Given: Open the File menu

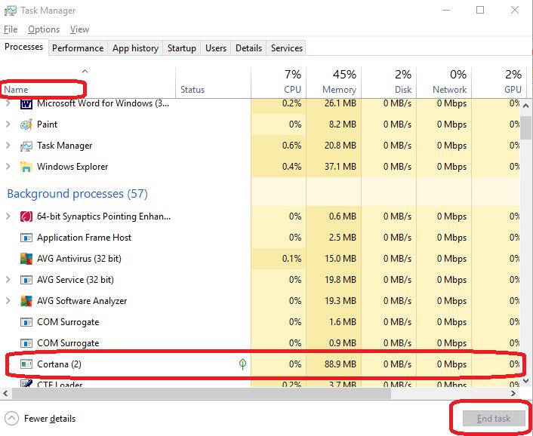Looking at the screenshot, I should pyautogui.click(x=11, y=29).
